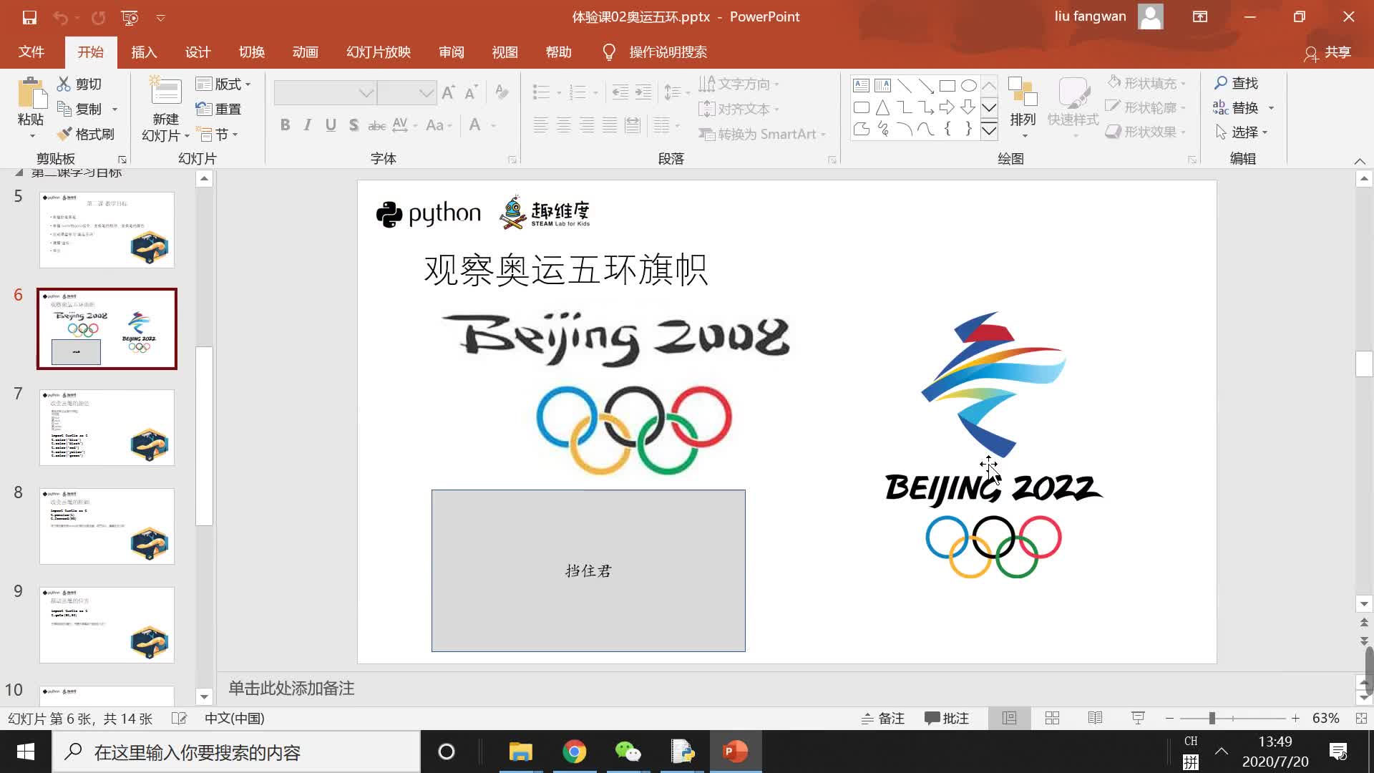Open Quick Styles gallery
The height and width of the screenshot is (773, 1374).
(1073, 107)
